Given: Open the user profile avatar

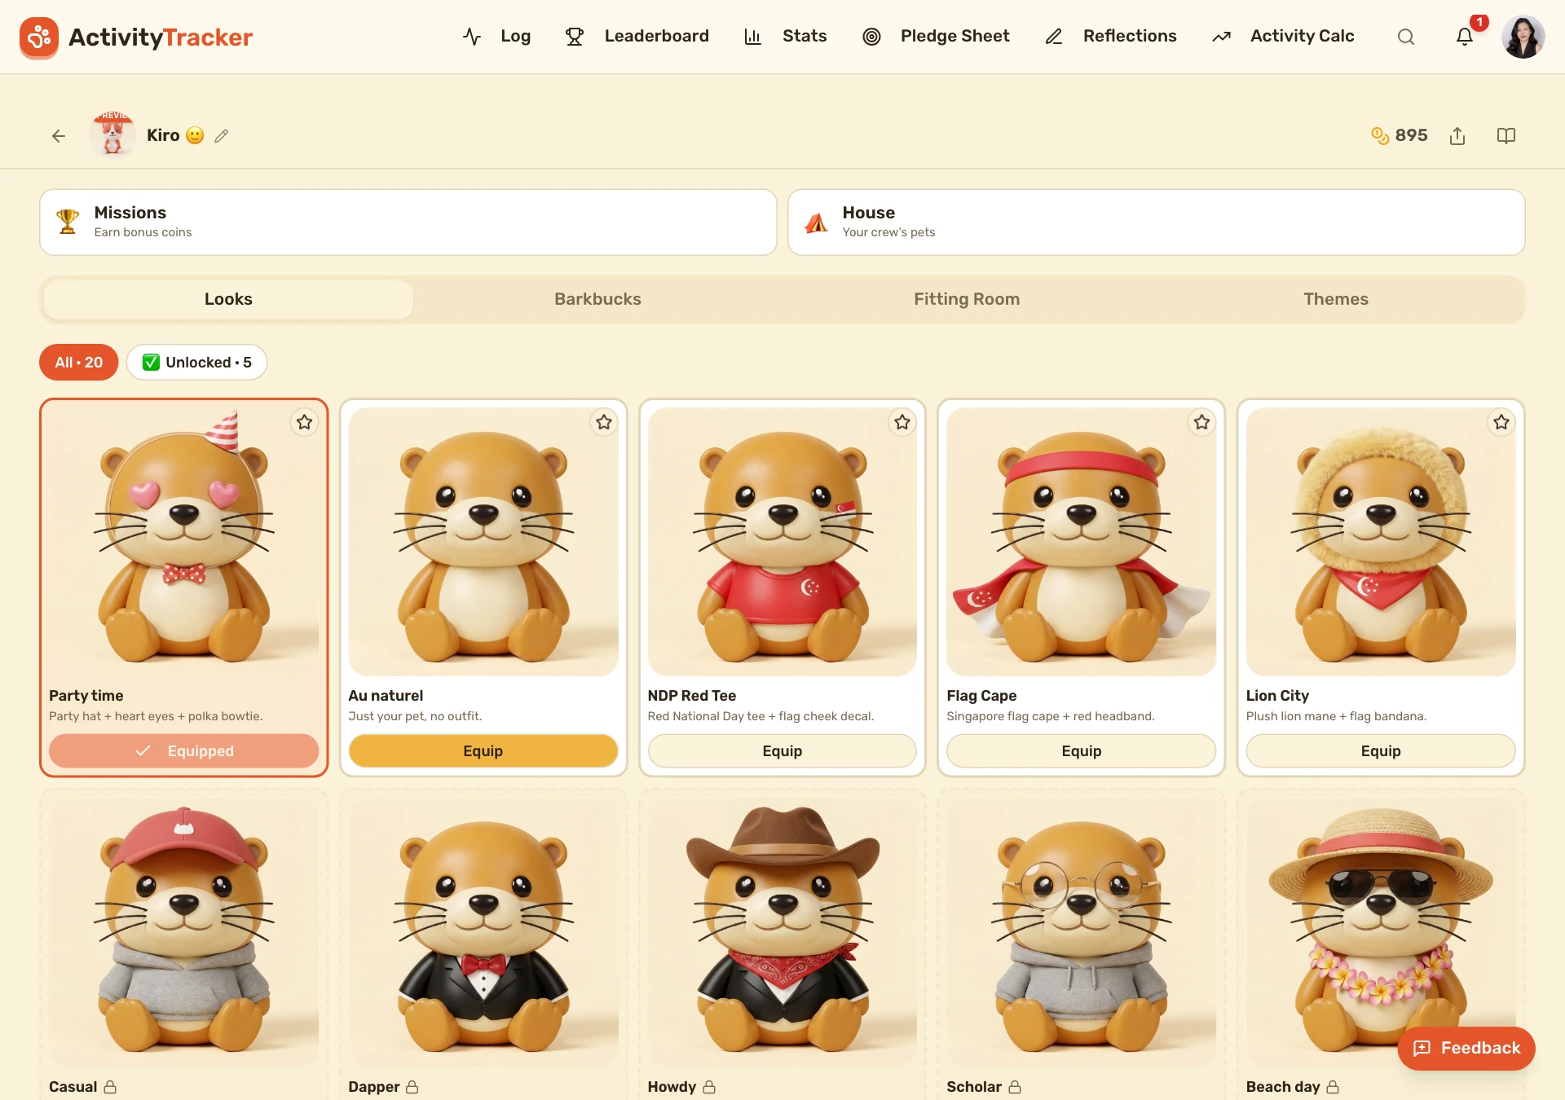Looking at the screenshot, I should (1523, 37).
